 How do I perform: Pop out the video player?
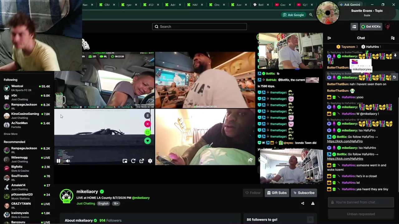[x=142, y=161]
